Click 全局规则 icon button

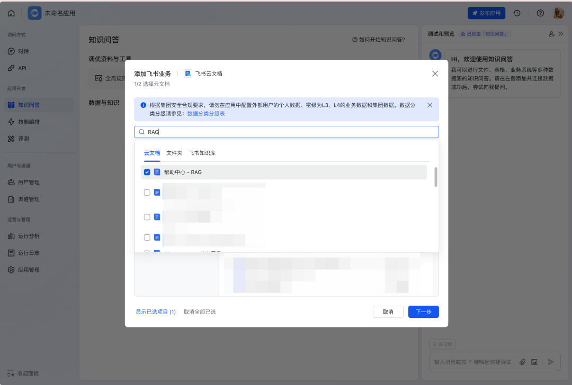(x=99, y=78)
